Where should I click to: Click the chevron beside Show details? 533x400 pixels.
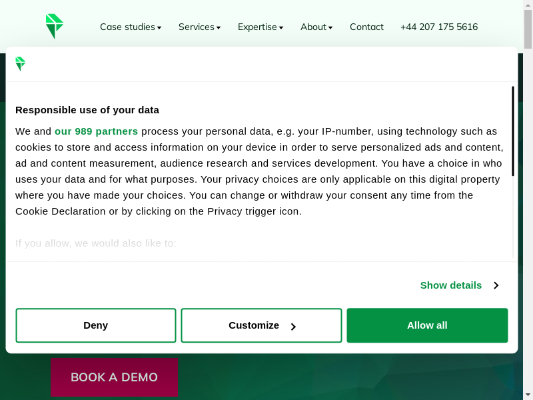pyautogui.click(x=496, y=285)
